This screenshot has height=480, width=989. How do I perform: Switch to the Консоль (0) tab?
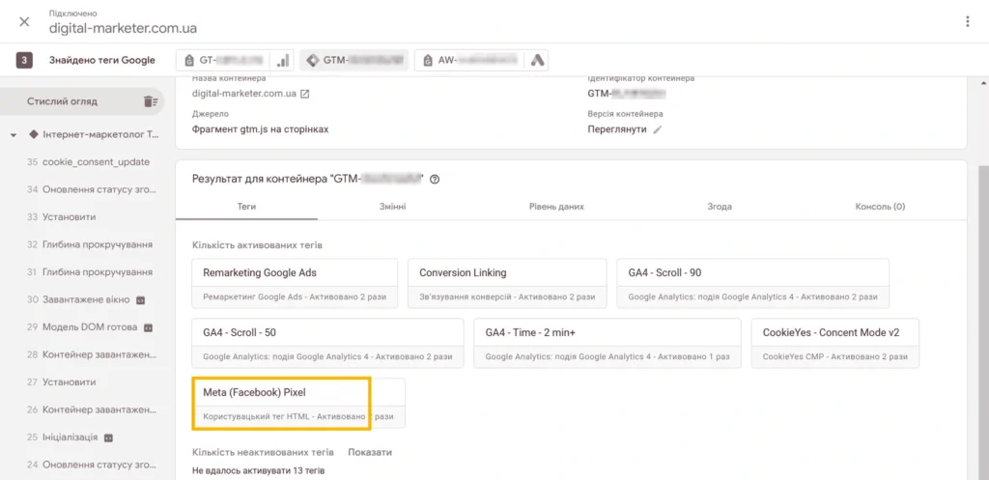[880, 207]
